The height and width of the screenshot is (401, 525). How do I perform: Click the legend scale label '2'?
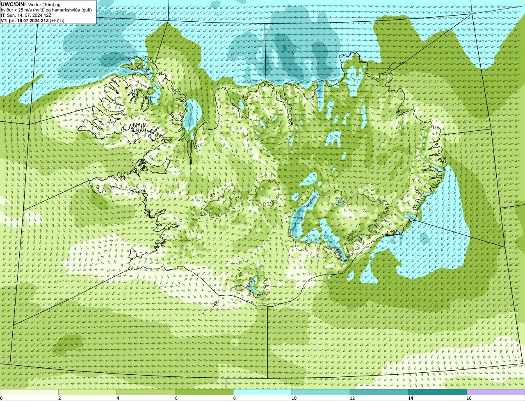click(59, 398)
